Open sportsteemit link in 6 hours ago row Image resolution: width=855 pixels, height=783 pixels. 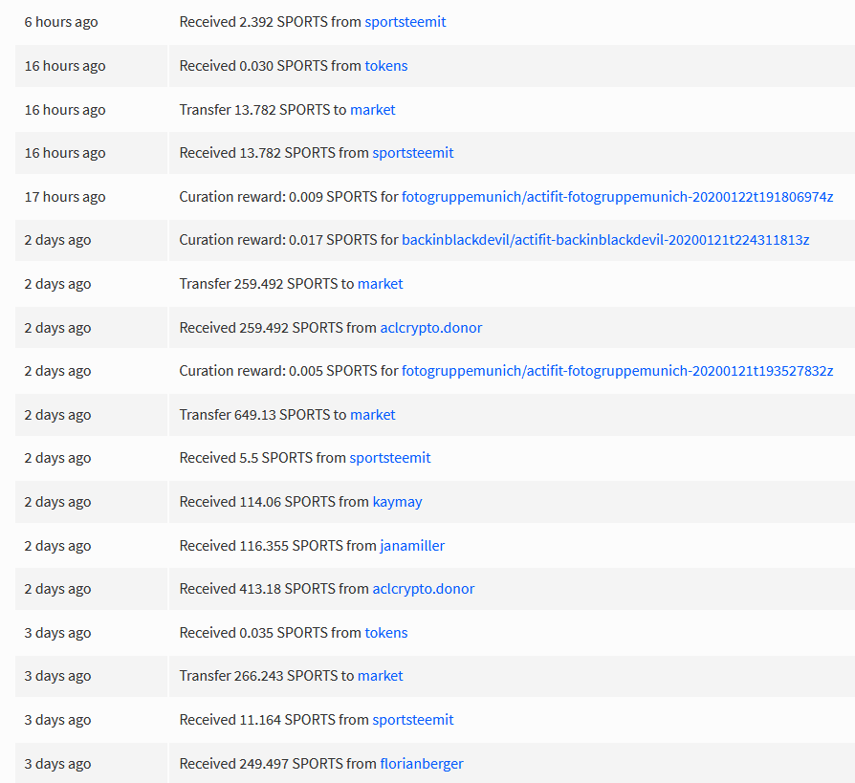tap(406, 22)
